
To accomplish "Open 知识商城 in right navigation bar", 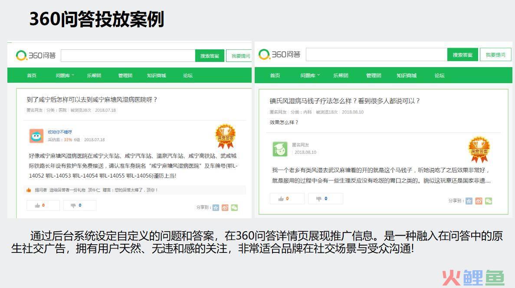I will click(406, 75).
